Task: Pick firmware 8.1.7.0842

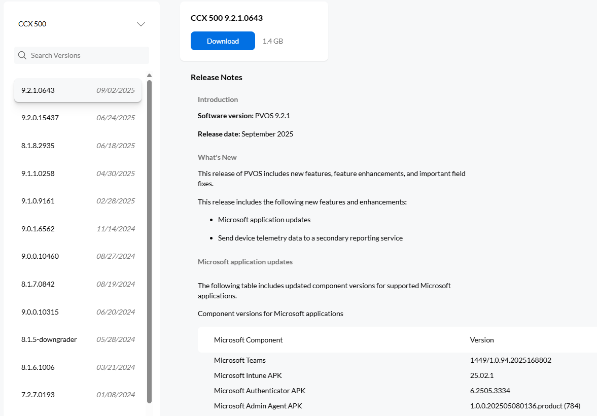Action: [x=76, y=284]
